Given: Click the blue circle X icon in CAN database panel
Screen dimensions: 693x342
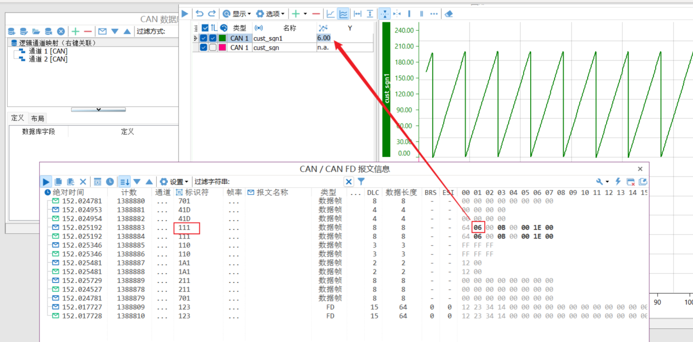Looking at the screenshot, I should [61, 31].
